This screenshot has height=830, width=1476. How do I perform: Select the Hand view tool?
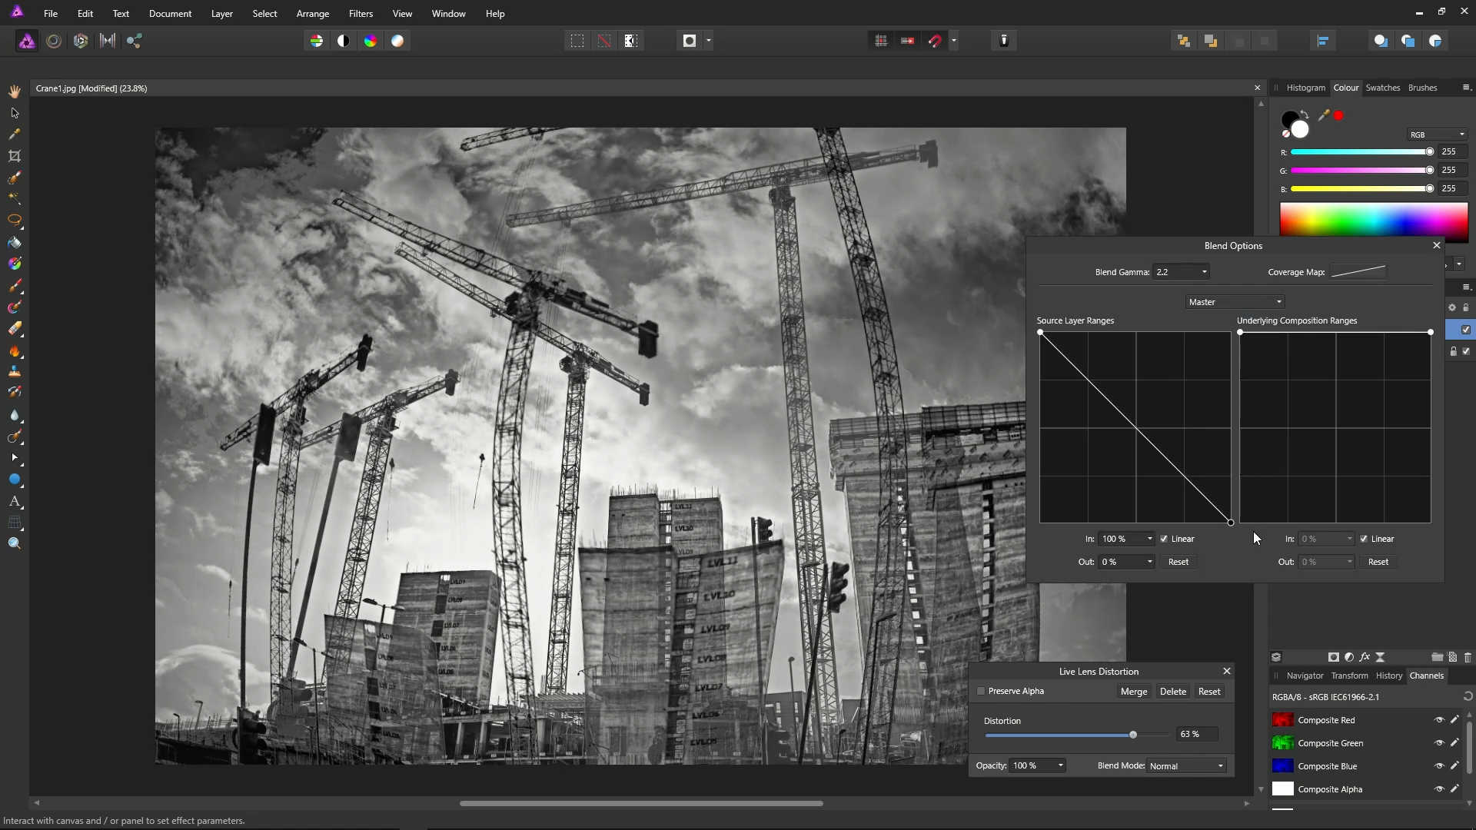coord(15,91)
